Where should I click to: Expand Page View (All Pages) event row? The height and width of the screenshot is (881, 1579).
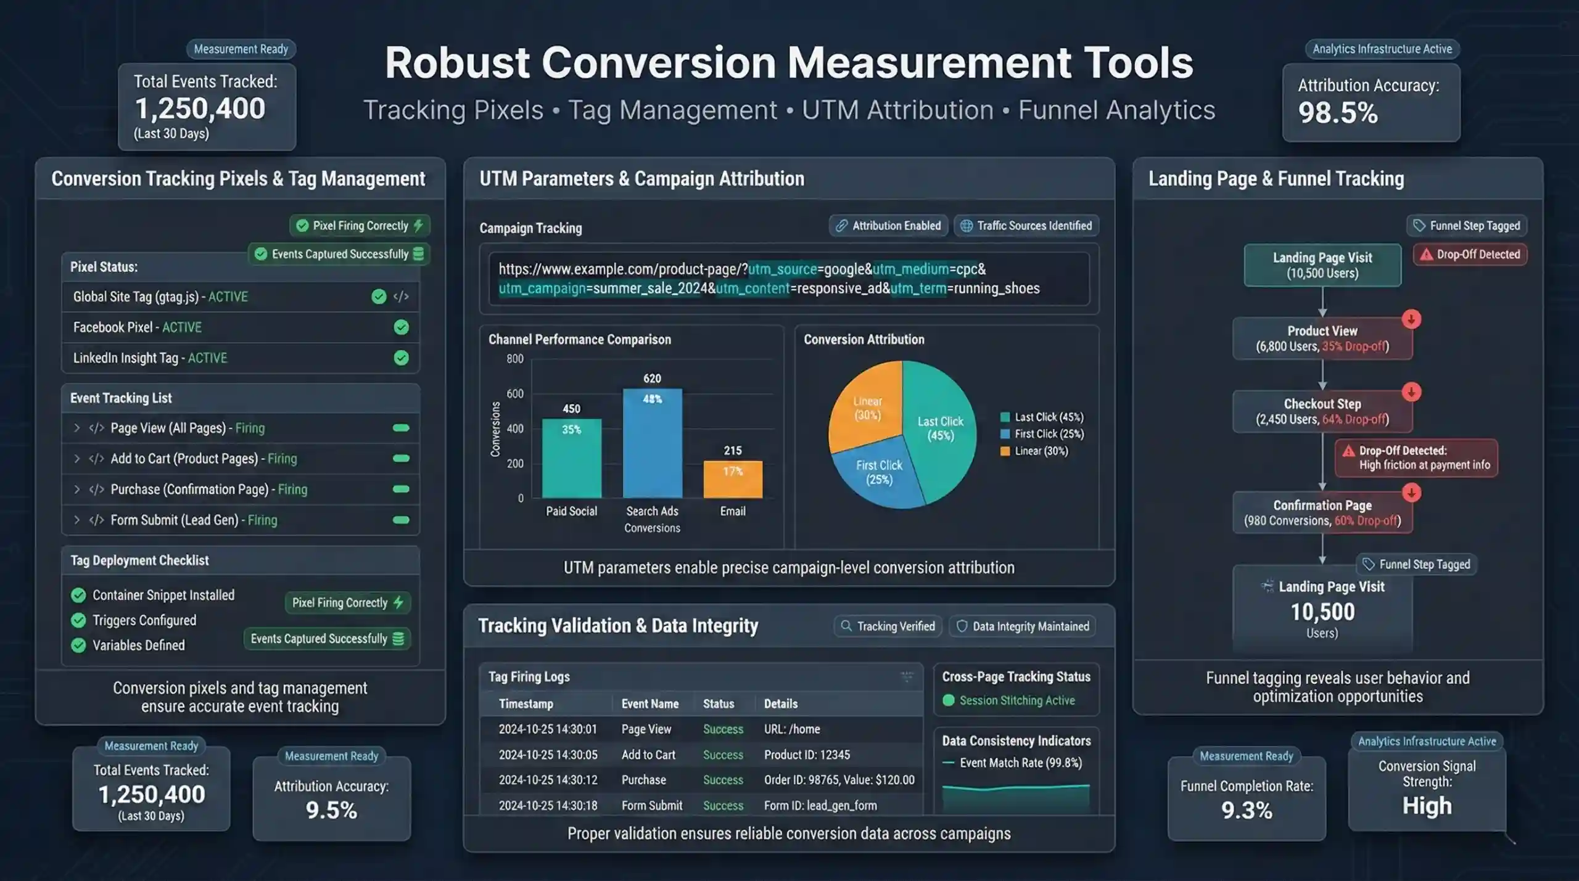click(77, 428)
